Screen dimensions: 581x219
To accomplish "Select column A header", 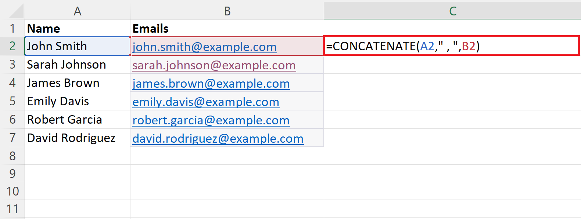I will pyautogui.click(x=77, y=11).
